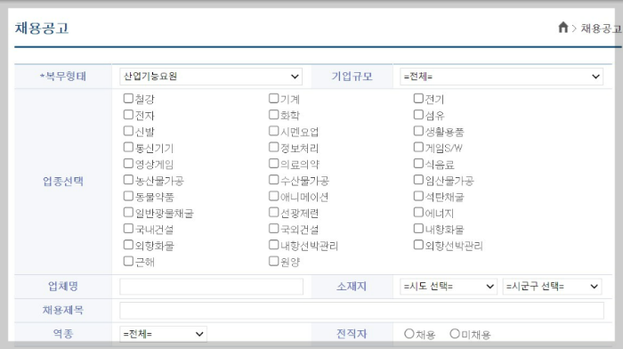Check the 외항화물 checkbox

pyautogui.click(x=128, y=245)
